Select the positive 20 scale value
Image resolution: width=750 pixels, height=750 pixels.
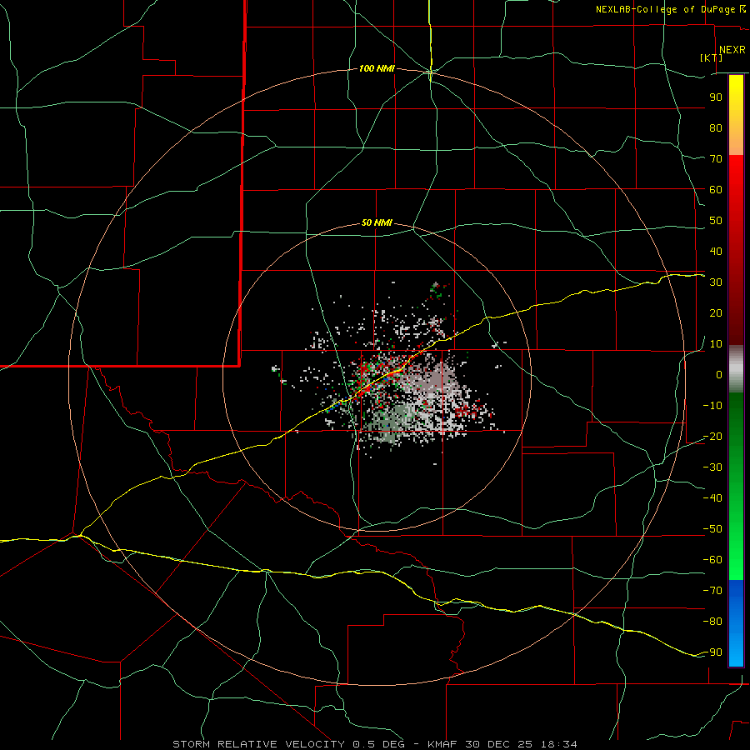click(x=716, y=312)
